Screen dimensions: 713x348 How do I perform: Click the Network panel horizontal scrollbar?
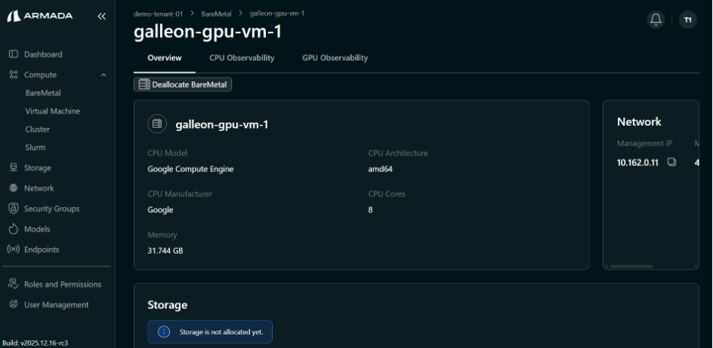point(631,267)
